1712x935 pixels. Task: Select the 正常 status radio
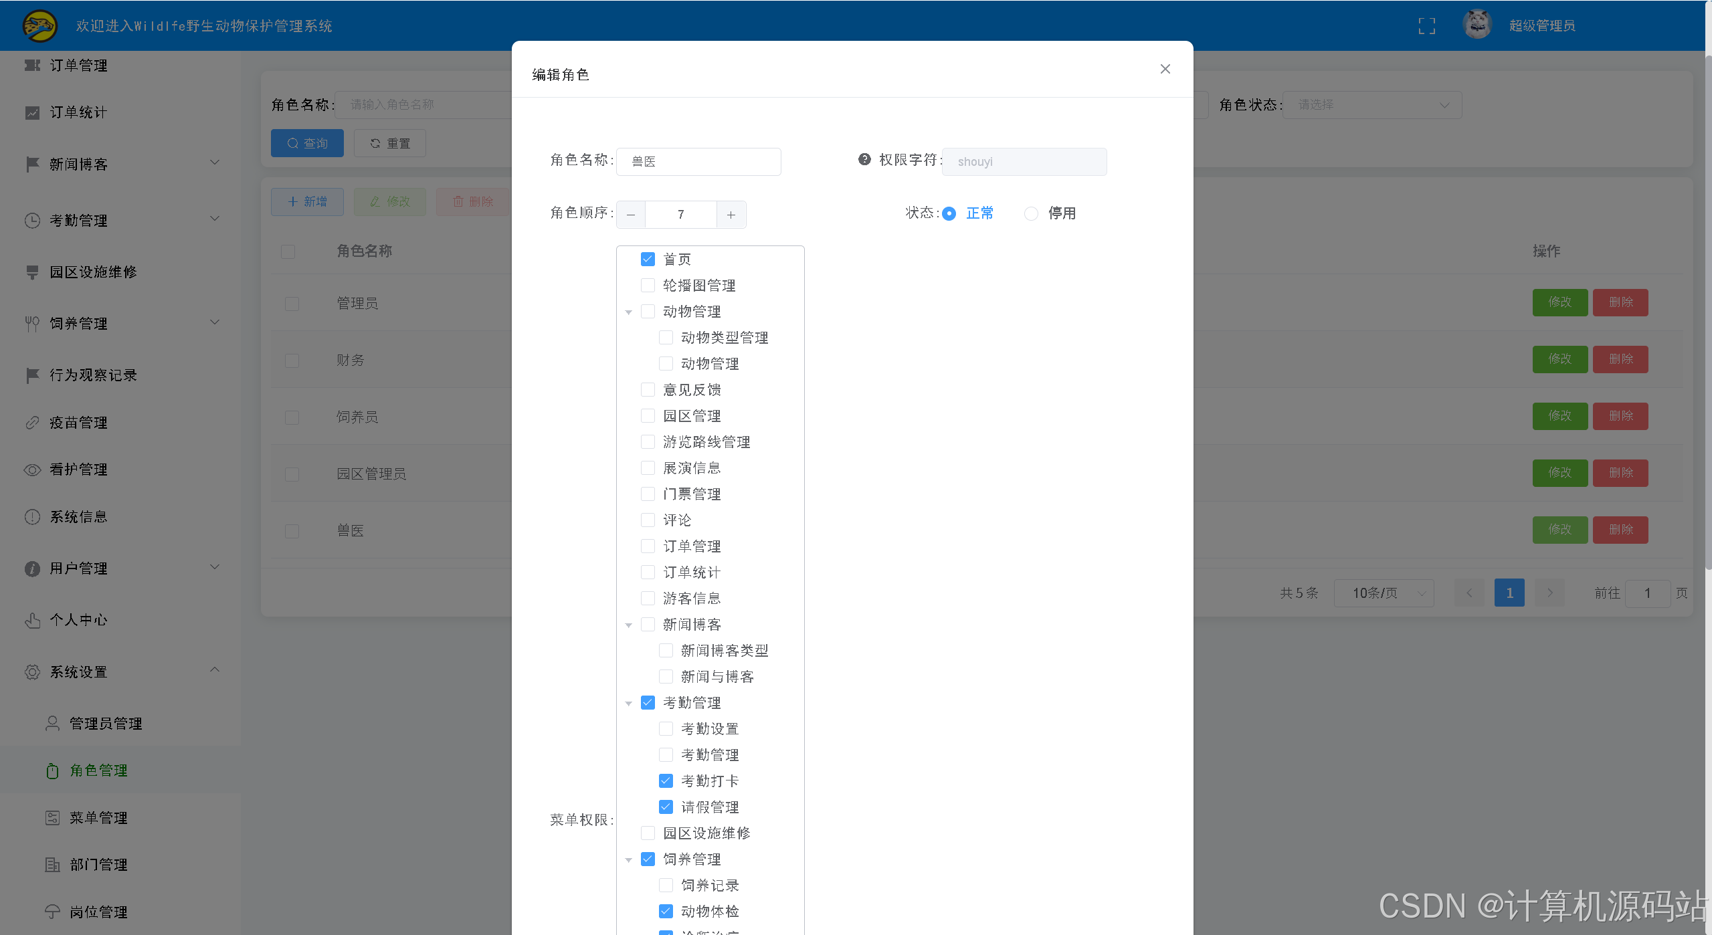point(949,213)
